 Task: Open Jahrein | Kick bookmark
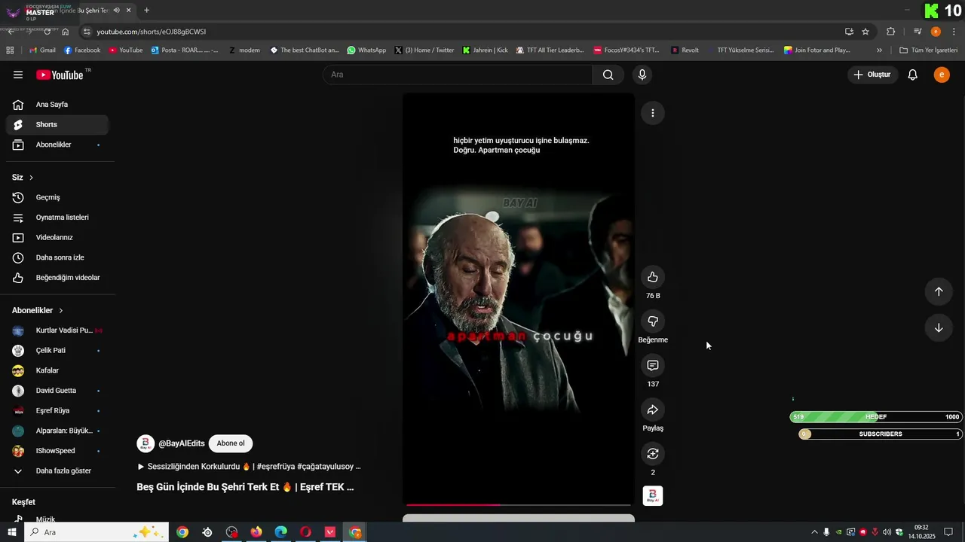click(x=485, y=50)
